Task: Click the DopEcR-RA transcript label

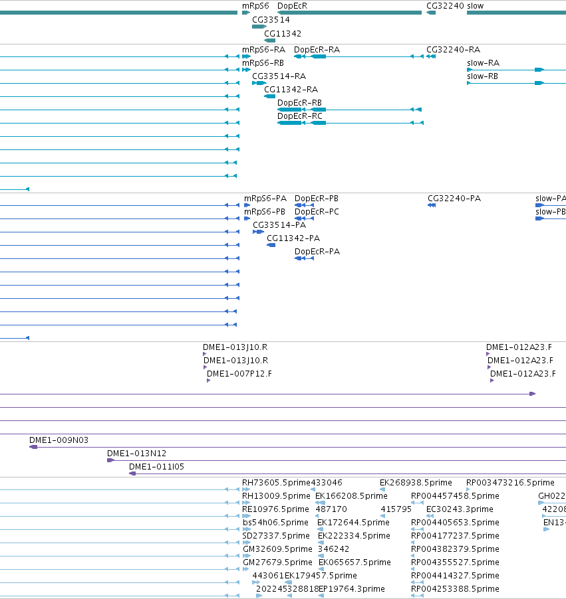Action: pos(317,50)
